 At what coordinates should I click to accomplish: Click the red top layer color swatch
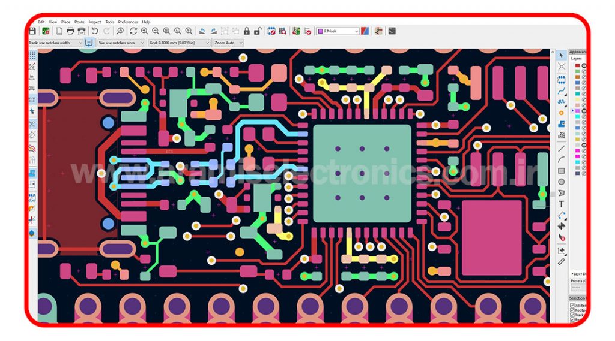pos(577,65)
